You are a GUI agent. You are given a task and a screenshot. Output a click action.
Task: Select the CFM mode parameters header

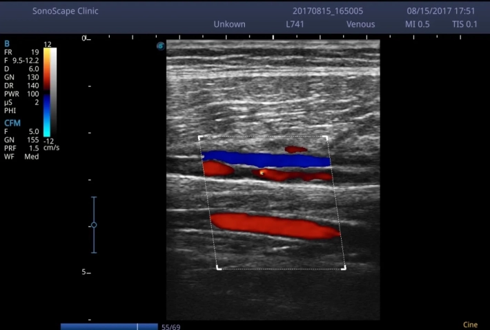tap(12, 123)
